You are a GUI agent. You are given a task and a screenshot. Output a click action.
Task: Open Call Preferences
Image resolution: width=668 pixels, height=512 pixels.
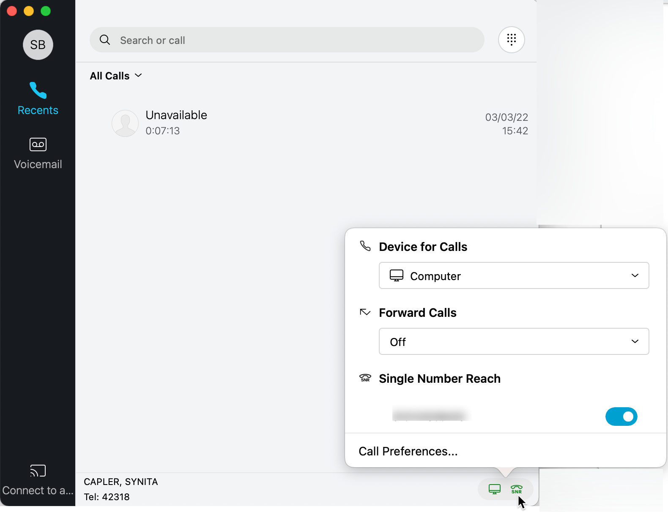point(408,451)
